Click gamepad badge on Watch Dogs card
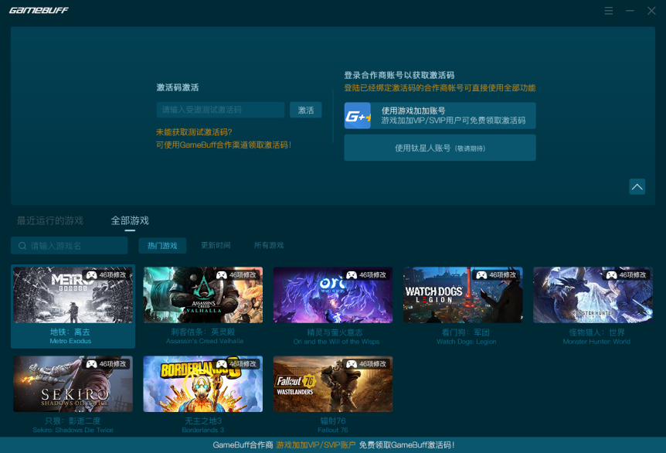The image size is (666, 453). point(497,275)
